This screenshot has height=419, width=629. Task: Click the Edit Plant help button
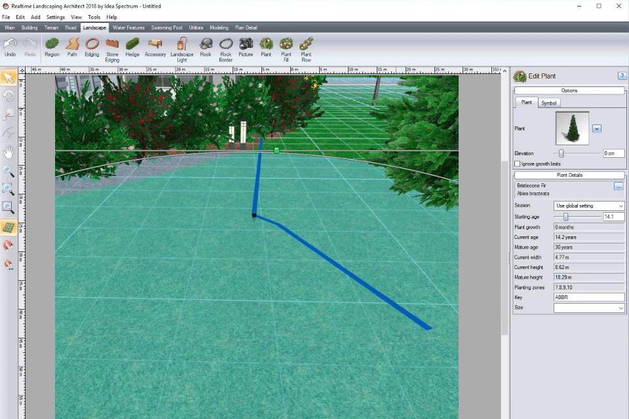(622, 75)
